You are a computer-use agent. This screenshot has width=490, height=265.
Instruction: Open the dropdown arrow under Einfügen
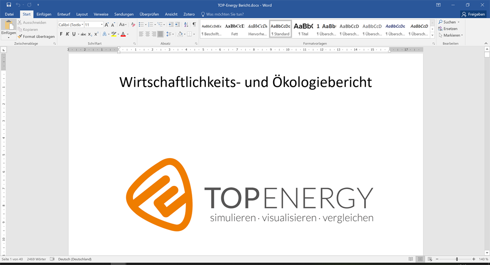tap(8, 38)
